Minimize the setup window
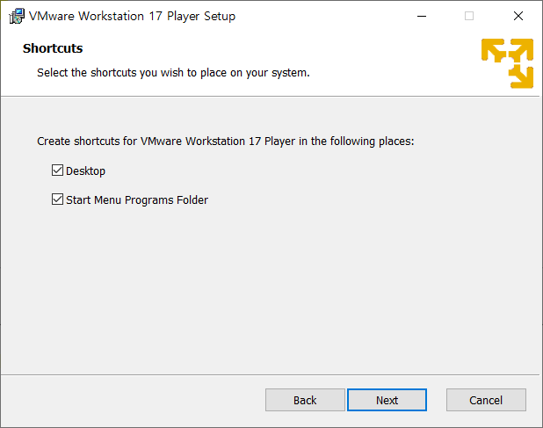Image resolution: width=543 pixels, height=428 pixels. click(422, 16)
